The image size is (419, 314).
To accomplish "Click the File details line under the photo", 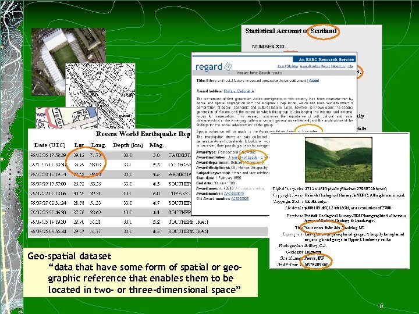I will pyautogui.click(x=339, y=208).
